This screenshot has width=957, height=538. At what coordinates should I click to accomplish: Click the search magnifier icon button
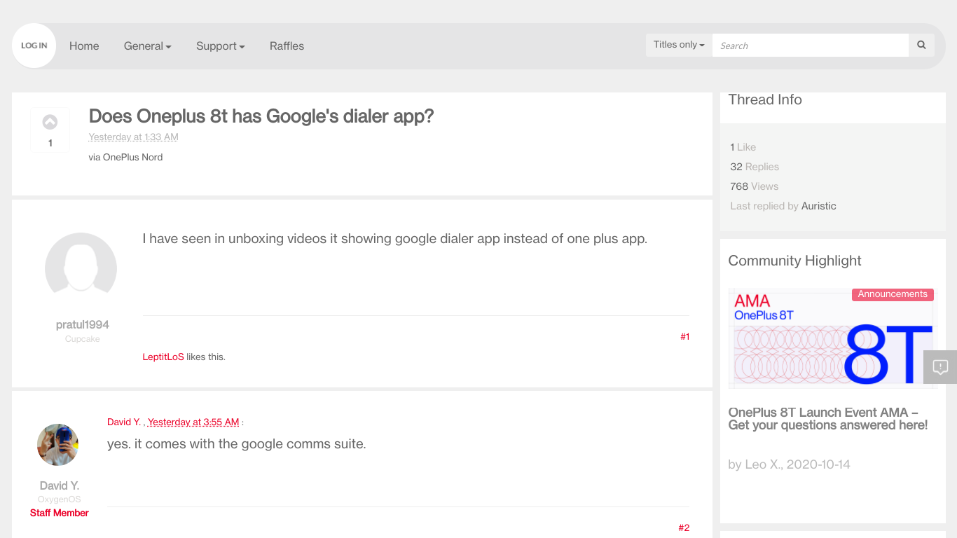[x=921, y=45]
